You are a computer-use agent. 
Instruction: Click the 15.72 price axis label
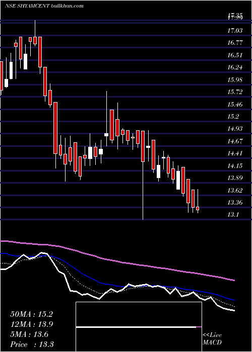pos(235,92)
